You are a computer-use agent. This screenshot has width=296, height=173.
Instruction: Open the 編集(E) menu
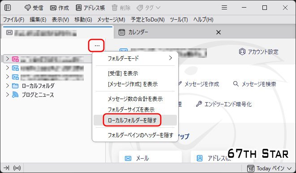coord(38,20)
